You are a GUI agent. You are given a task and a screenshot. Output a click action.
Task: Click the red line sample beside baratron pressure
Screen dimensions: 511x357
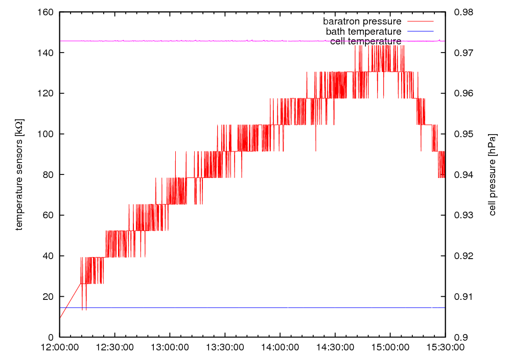(x=419, y=21)
